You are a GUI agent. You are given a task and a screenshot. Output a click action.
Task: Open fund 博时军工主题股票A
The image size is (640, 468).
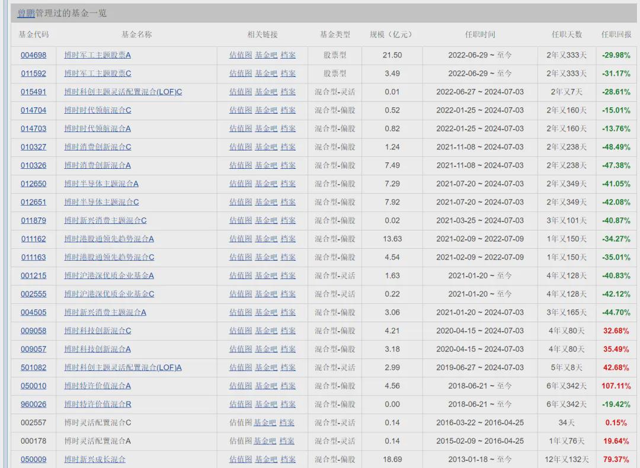tap(98, 55)
